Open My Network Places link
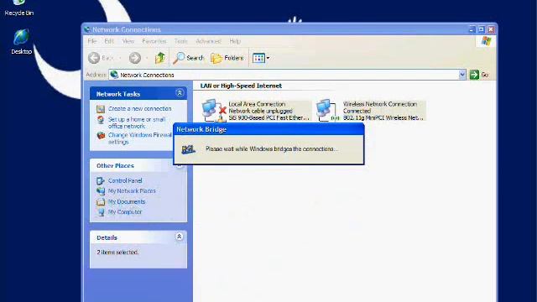Image resolution: width=537 pixels, height=302 pixels. [x=132, y=191]
